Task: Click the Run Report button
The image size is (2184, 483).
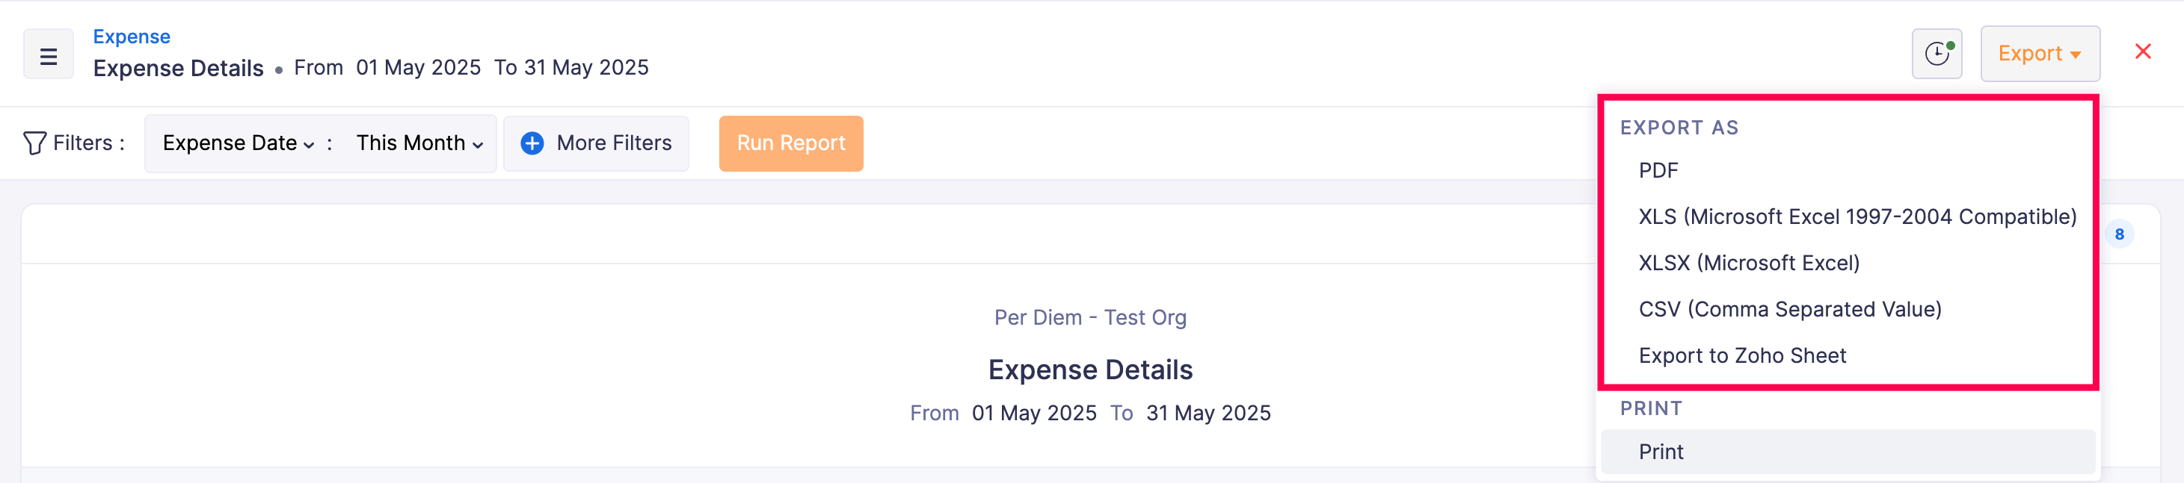Action: pyautogui.click(x=790, y=143)
